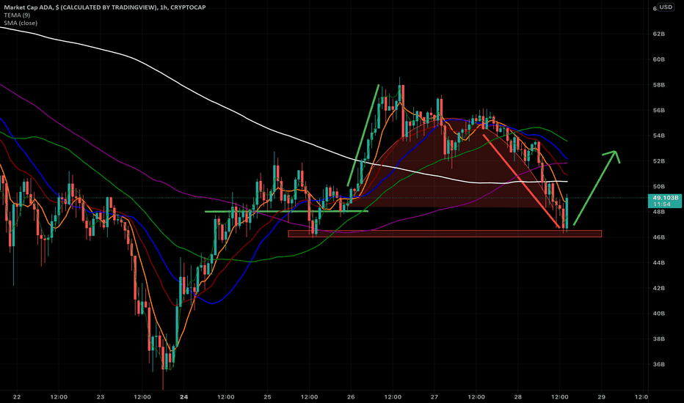This screenshot has width=684, height=403.
Task: Click the date label 29 on time axis
Action: (601, 397)
